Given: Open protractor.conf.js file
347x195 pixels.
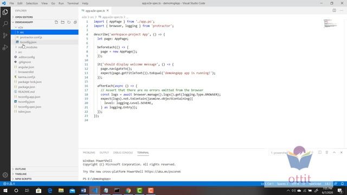Looking at the screenshot, I should click(44, 37).
